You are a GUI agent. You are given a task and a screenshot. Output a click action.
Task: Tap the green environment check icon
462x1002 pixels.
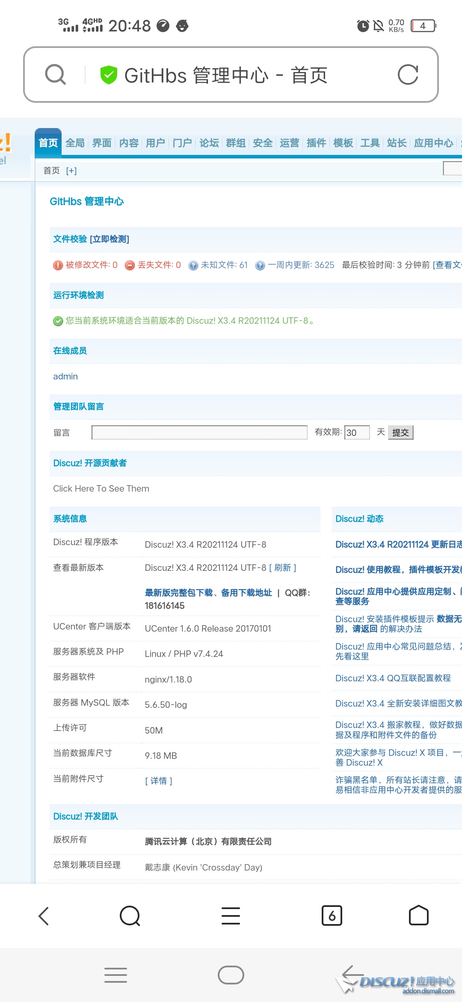[58, 321]
